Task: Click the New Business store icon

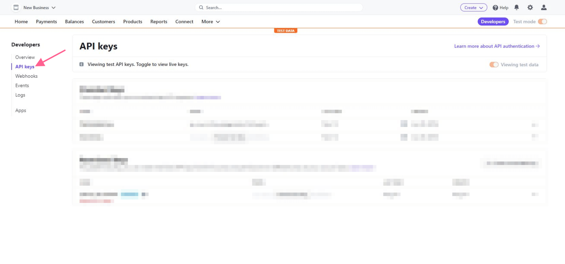Action: (16, 7)
